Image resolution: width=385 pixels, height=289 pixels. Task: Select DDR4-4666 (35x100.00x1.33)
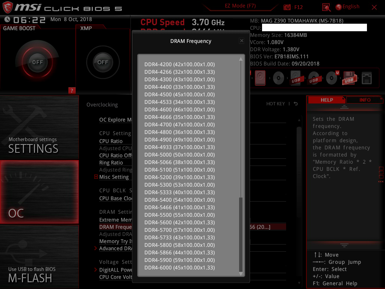pyautogui.click(x=179, y=117)
